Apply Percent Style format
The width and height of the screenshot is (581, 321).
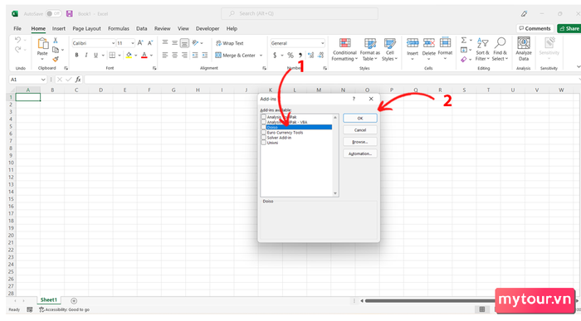coord(290,56)
